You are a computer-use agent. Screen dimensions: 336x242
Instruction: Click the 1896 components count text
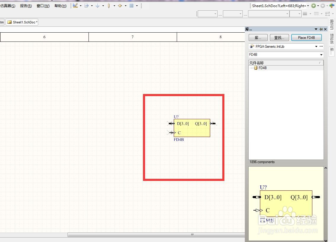(262, 162)
